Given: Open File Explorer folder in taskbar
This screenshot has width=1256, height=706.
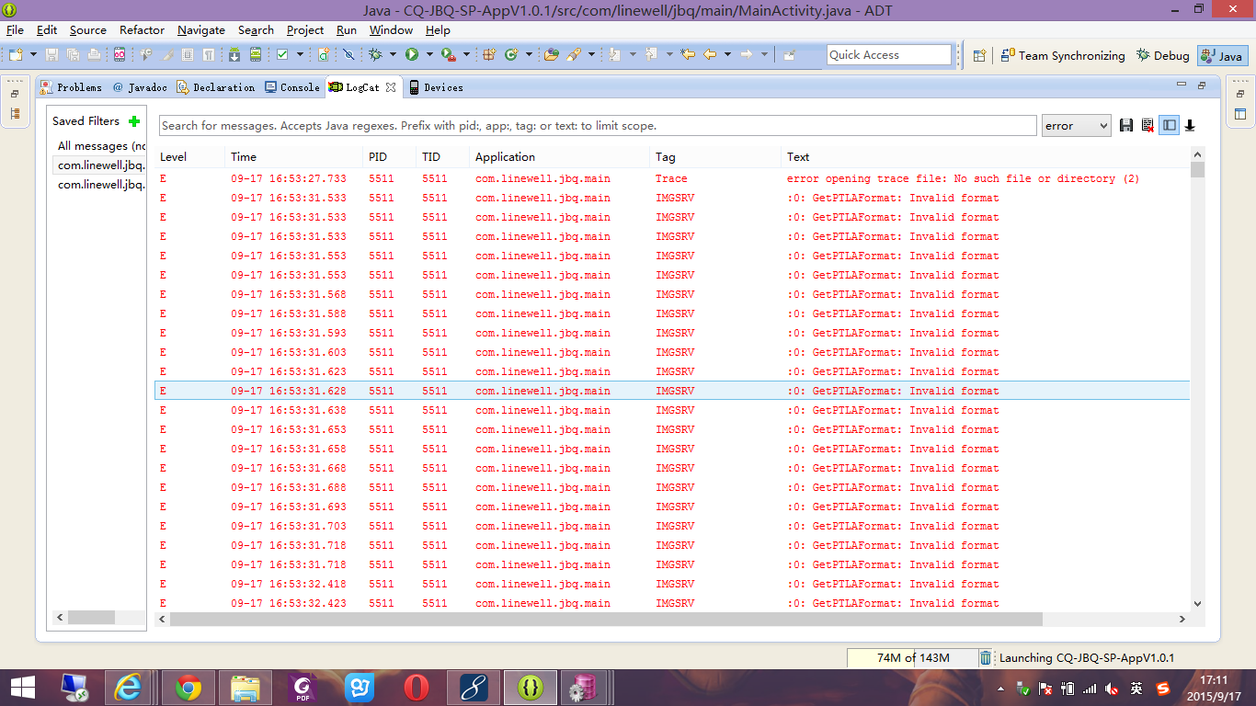Looking at the screenshot, I should tap(245, 687).
